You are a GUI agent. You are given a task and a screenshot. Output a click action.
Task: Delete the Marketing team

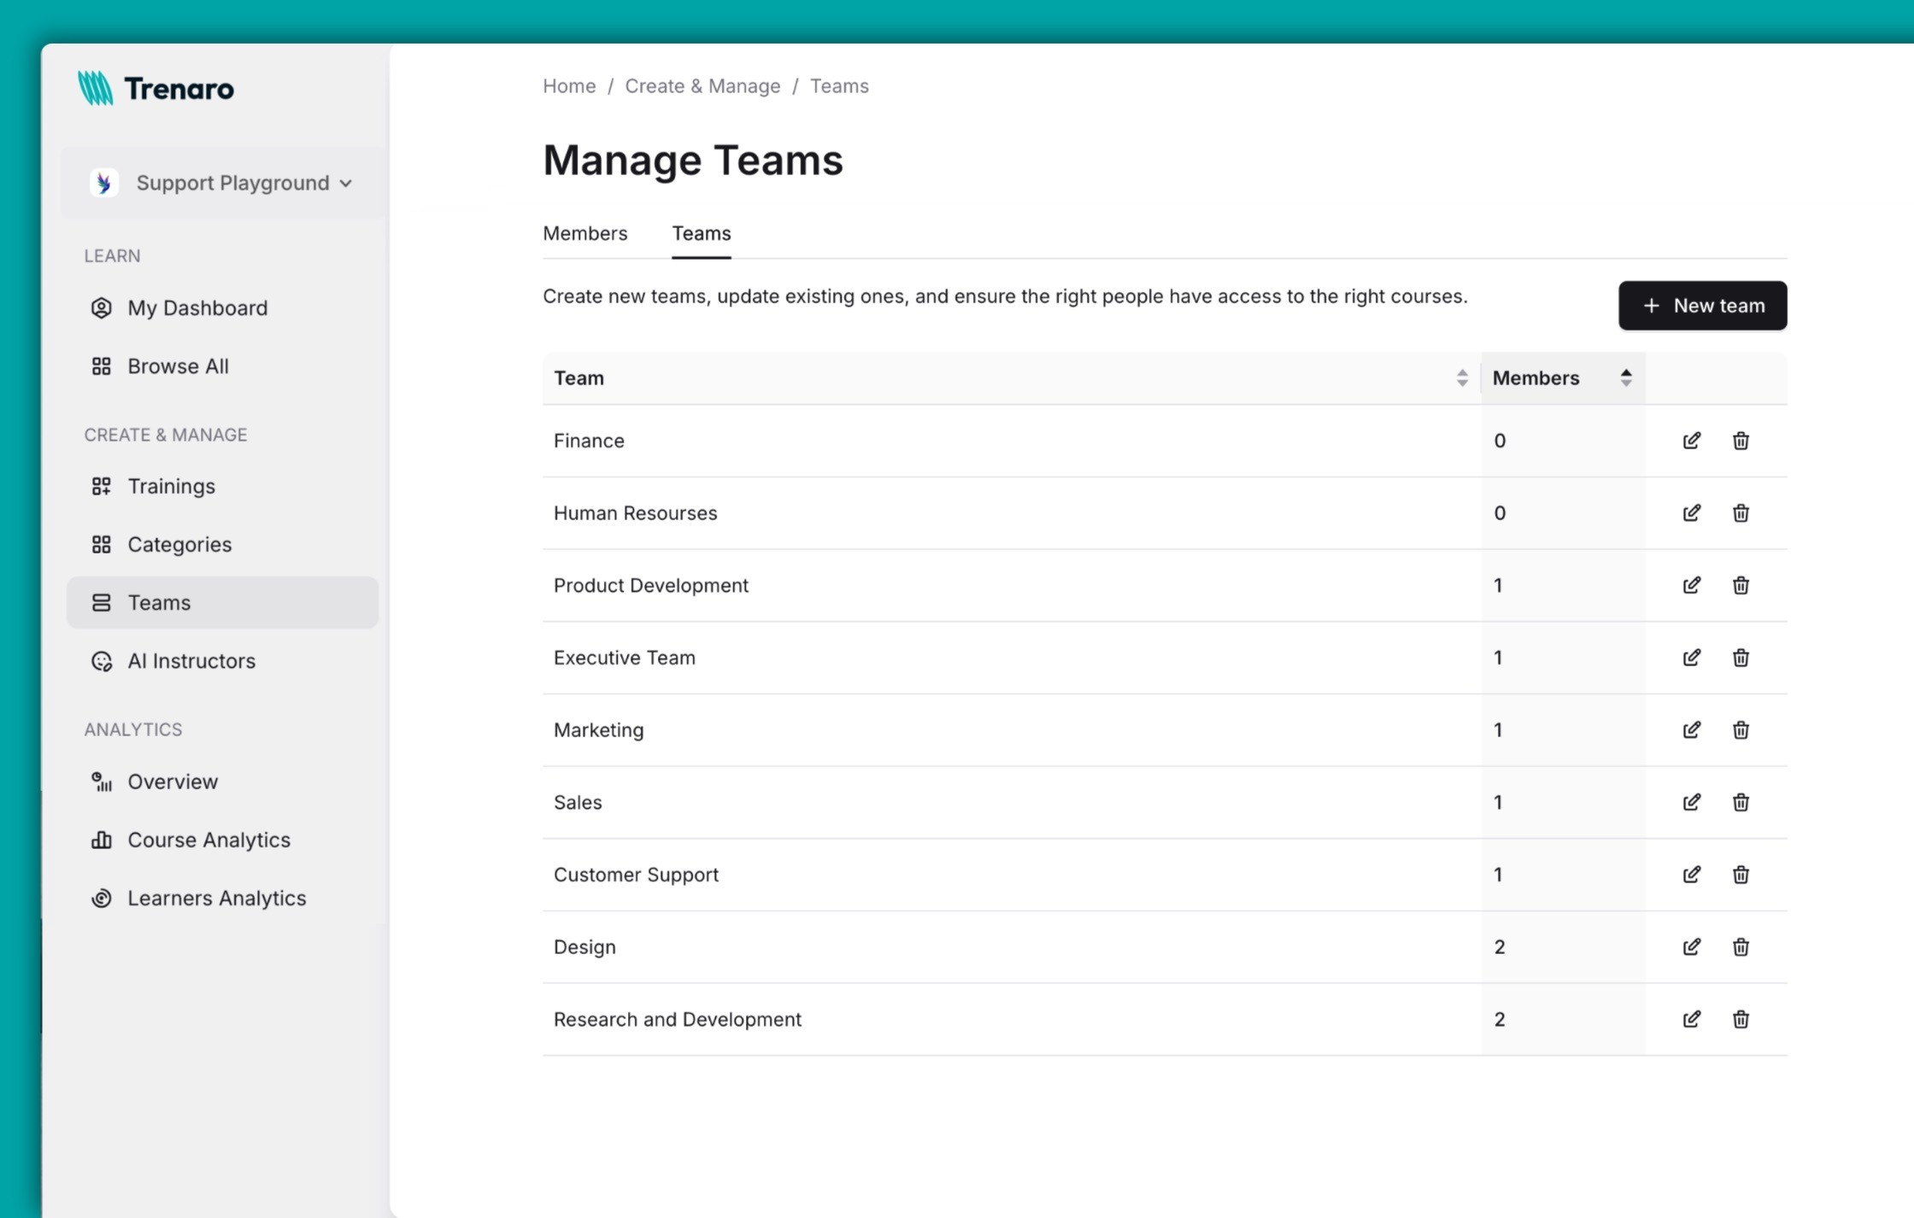click(x=1741, y=730)
